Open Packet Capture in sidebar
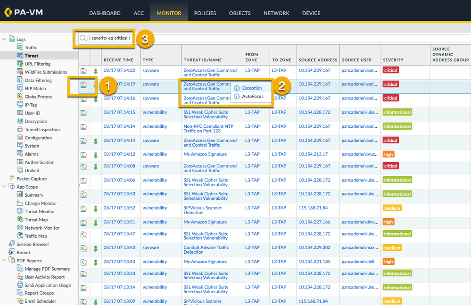This screenshot has width=471, height=305. coord(31,179)
